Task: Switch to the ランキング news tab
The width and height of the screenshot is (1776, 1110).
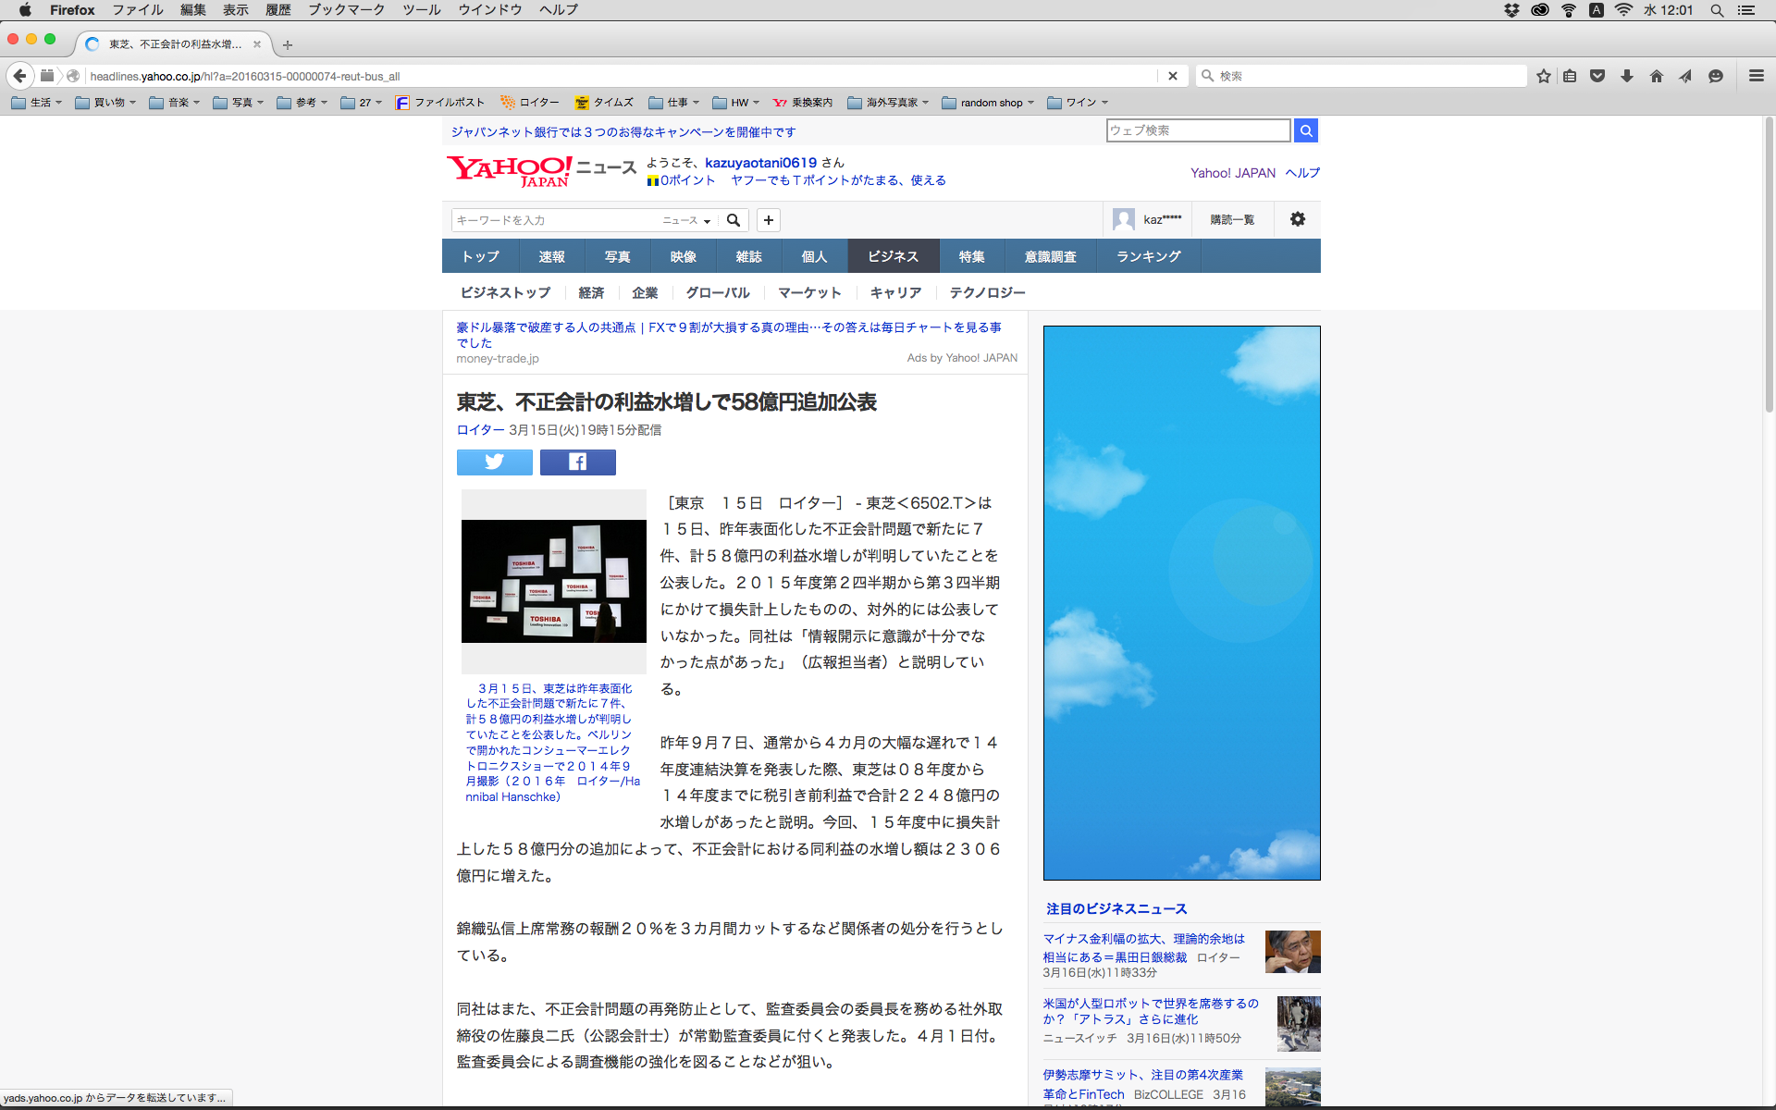Action: coord(1148,256)
